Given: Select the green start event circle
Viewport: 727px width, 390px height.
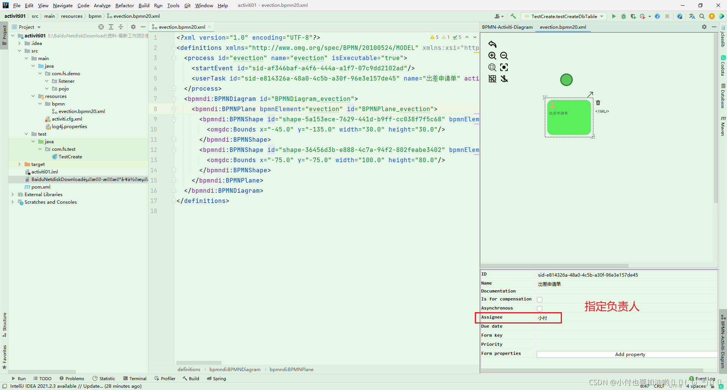Looking at the screenshot, I should click(566, 80).
